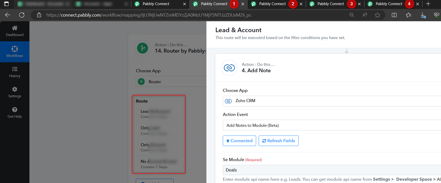The width and height of the screenshot is (441, 183).
Task: Click the zoom magnifier icon in address bar
Action: (x=352, y=15)
